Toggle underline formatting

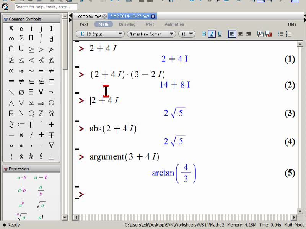(x=220, y=34)
